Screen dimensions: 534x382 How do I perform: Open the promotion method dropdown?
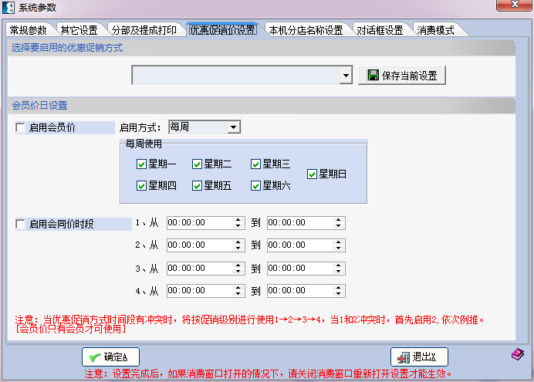346,76
